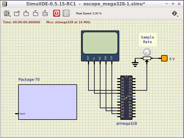Click pin B6 on the atmega328
The height and width of the screenshot is (138, 184).
pos(119,102)
